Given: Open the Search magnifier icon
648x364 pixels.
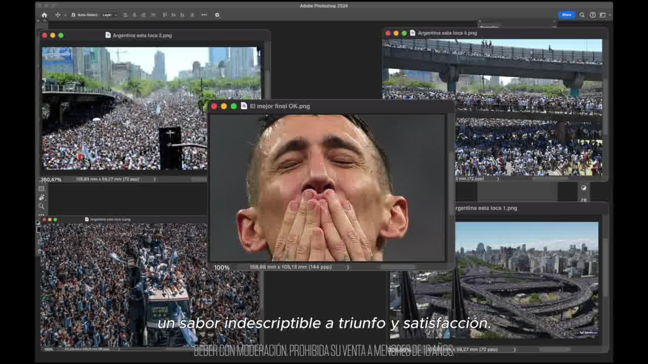Looking at the screenshot, I should (582, 15).
